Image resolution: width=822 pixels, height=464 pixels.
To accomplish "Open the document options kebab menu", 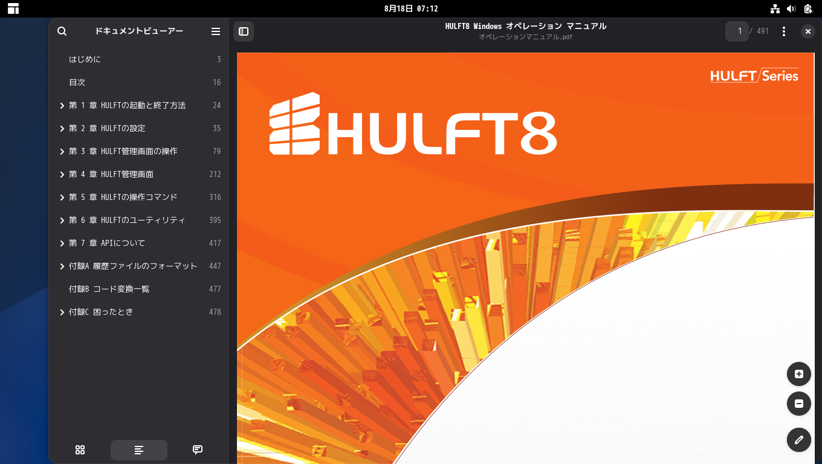I will point(784,31).
